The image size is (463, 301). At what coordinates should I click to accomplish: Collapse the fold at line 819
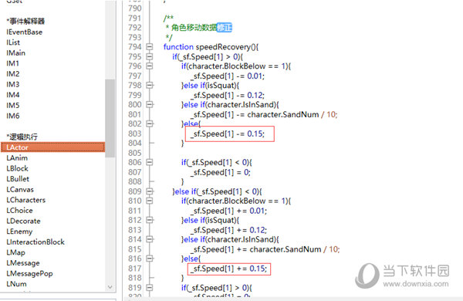pyautogui.click(x=150, y=287)
